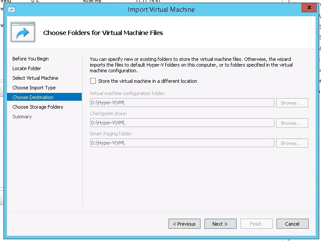
Task: Click the Checkpoint store path field
Action: [182, 123]
